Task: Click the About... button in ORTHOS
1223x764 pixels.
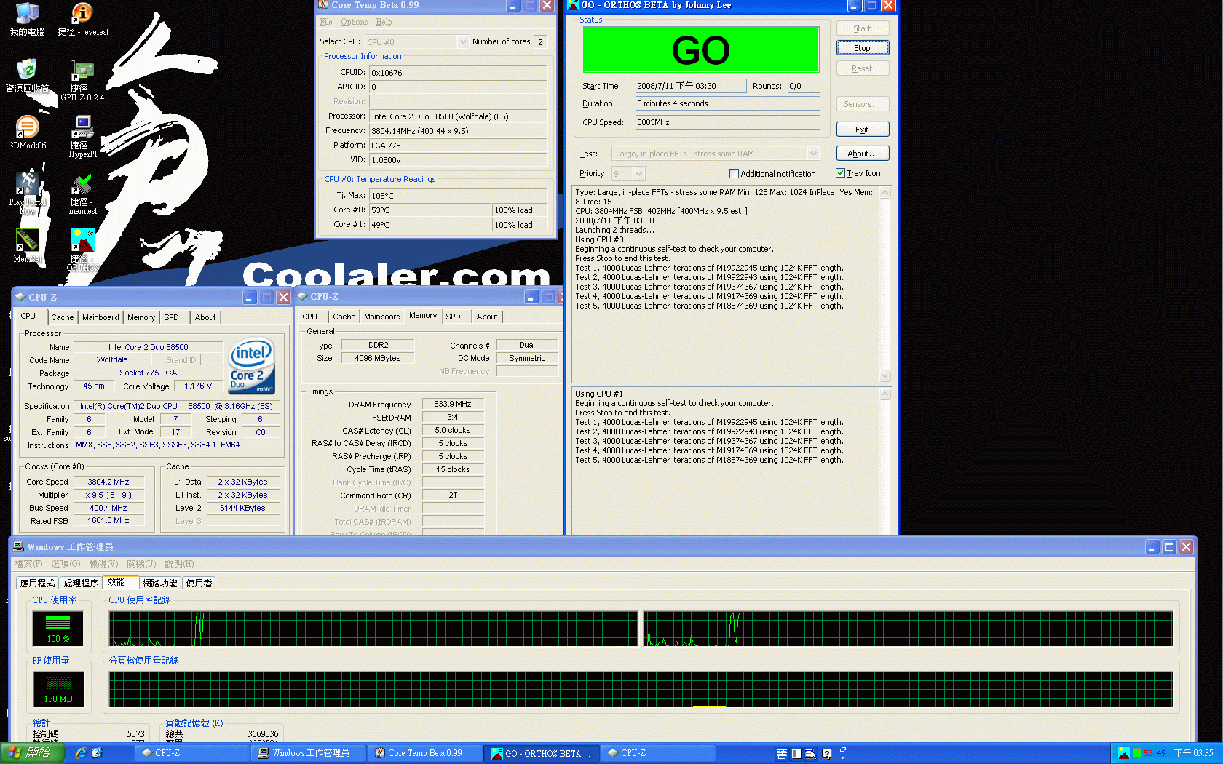Action: coord(863,154)
